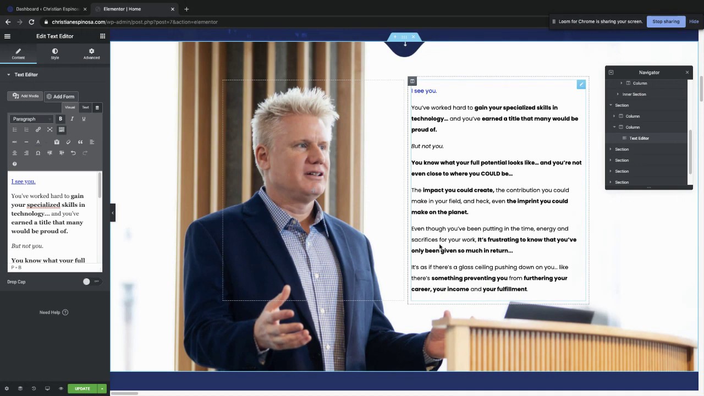Screen dimensions: 704x396
Task: Switch to the Style tab
Action: coord(55,53)
